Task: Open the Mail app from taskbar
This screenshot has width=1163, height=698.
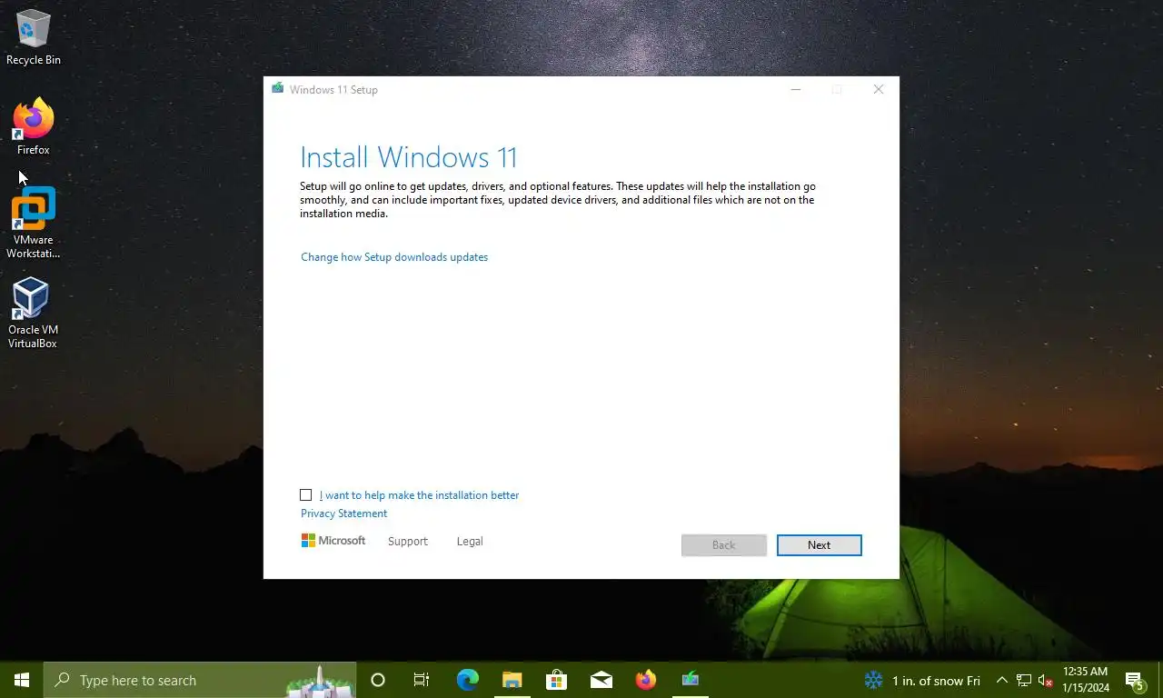Action: click(601, 680)
